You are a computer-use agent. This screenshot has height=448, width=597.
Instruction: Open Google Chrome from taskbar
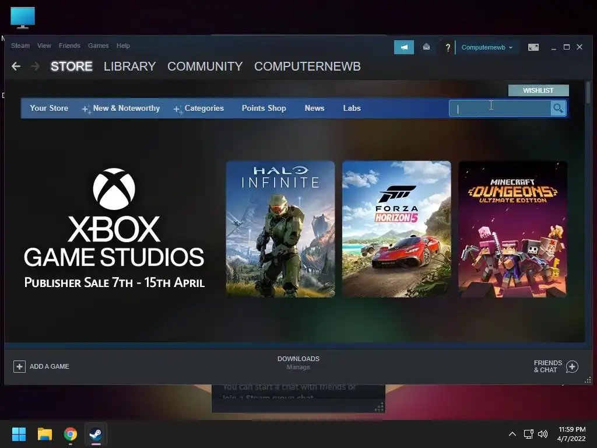(71, 434)
